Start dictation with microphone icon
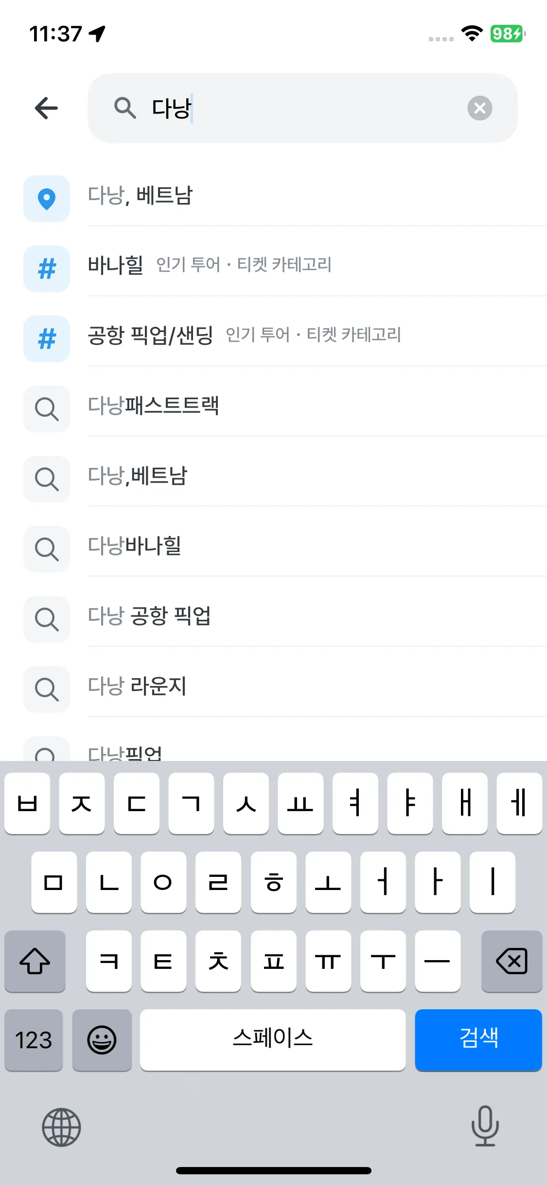 (x=485, y=1126)
